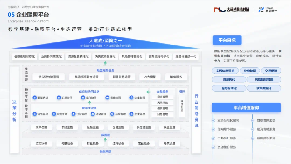The height and width of the screenshot is (164, 291).
Task: Click the 至简至一 logo
Action: coord(268,10)
